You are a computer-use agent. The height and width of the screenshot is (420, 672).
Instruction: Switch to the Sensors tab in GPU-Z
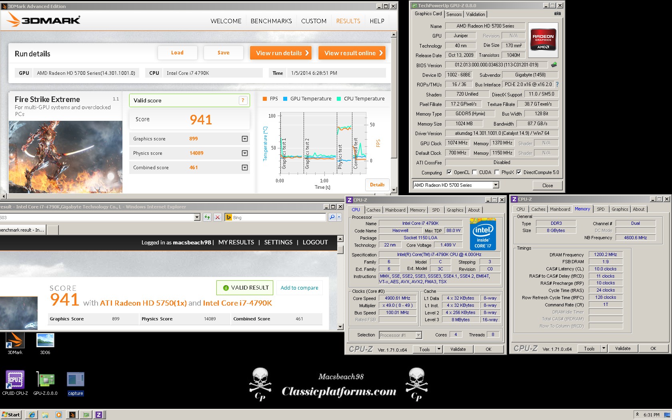pos(454,14)
